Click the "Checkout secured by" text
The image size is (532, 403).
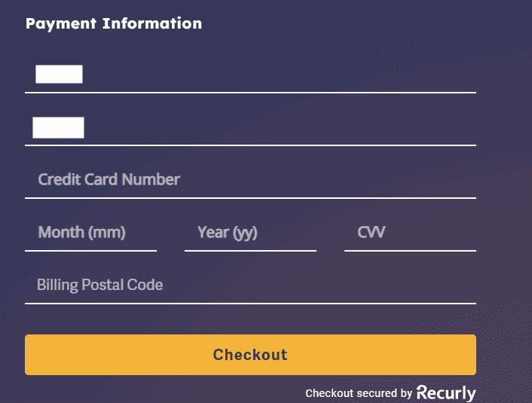(x=359, y=393)
